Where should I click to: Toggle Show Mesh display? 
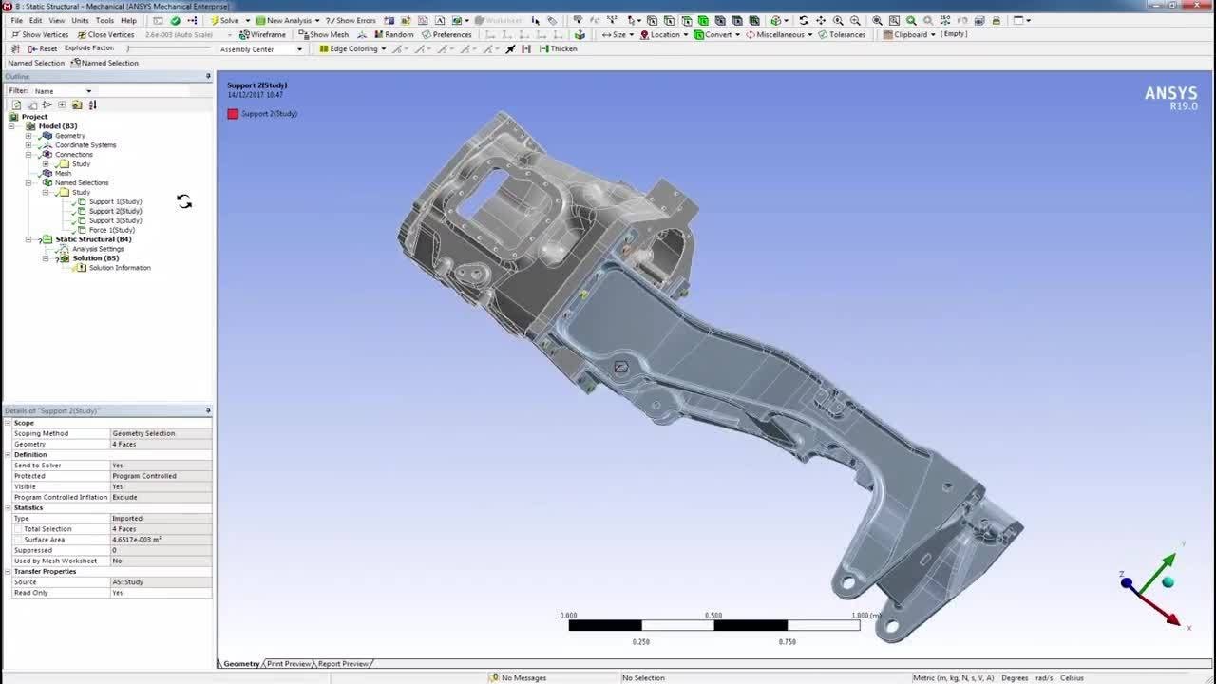(x=323, y=34)
